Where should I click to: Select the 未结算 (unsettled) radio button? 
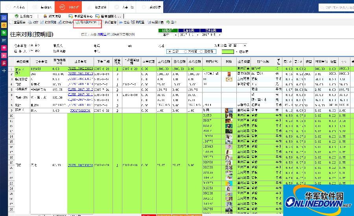(185, 51)
